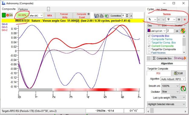Viewport: 189px width, 115px height.
Task: Open the Inverted dropdown
Action: [180, 26]
